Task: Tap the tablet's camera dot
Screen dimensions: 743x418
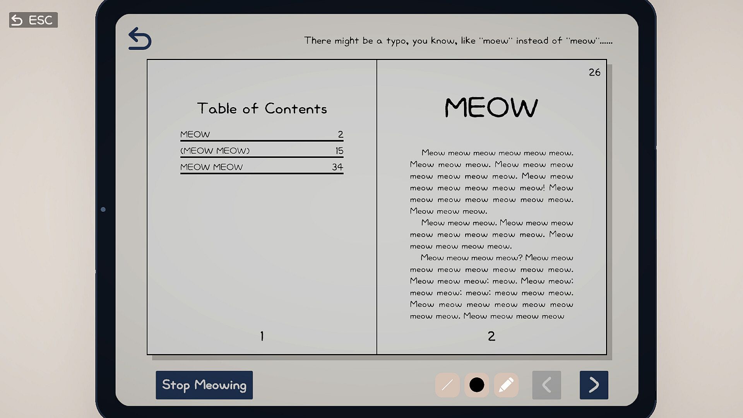Action: pos(103,209)
